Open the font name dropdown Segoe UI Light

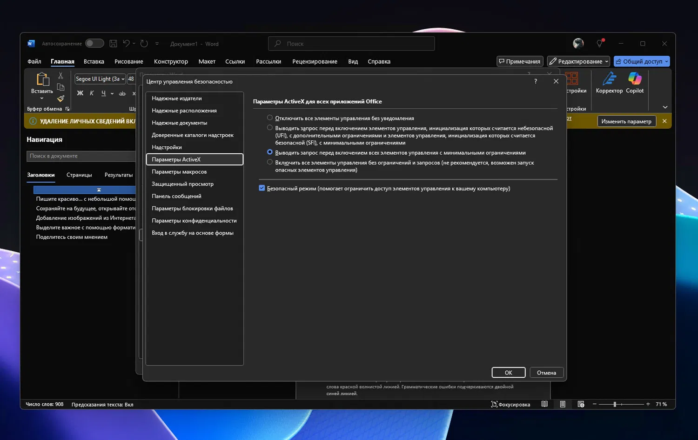click(123, 79)
